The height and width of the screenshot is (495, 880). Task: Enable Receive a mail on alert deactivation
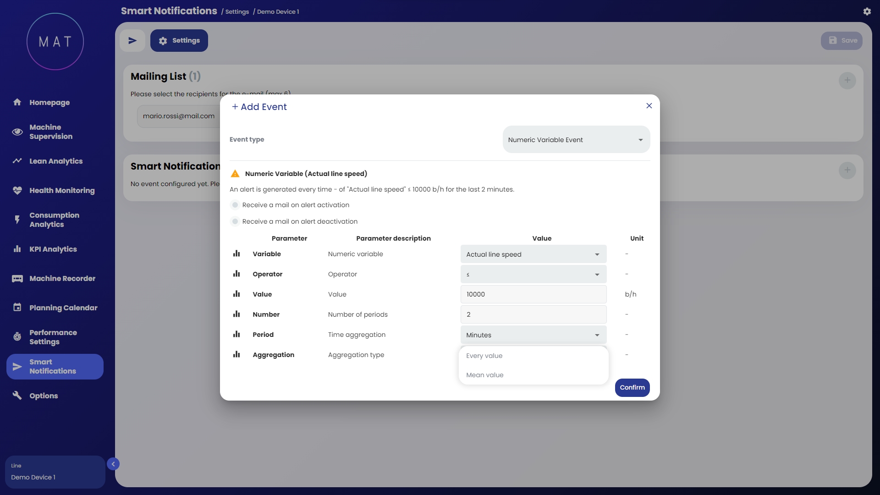click(x=235, y=221)
